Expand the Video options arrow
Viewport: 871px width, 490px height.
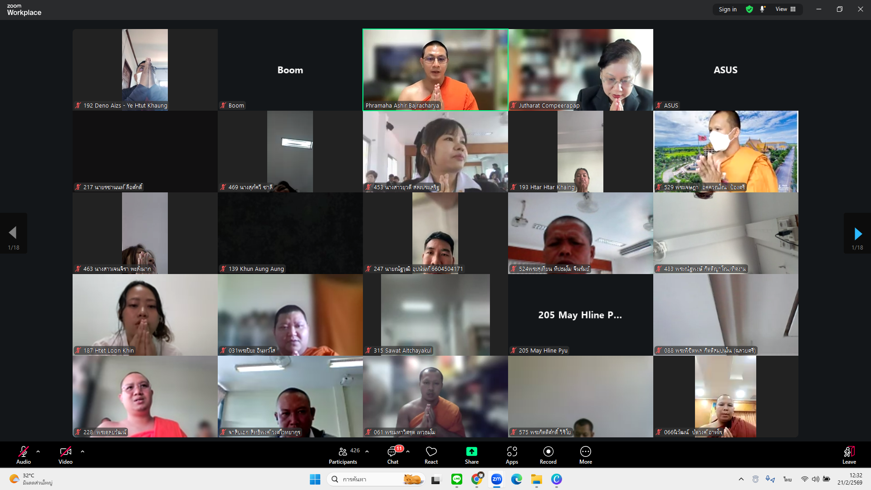coord(83,451)
